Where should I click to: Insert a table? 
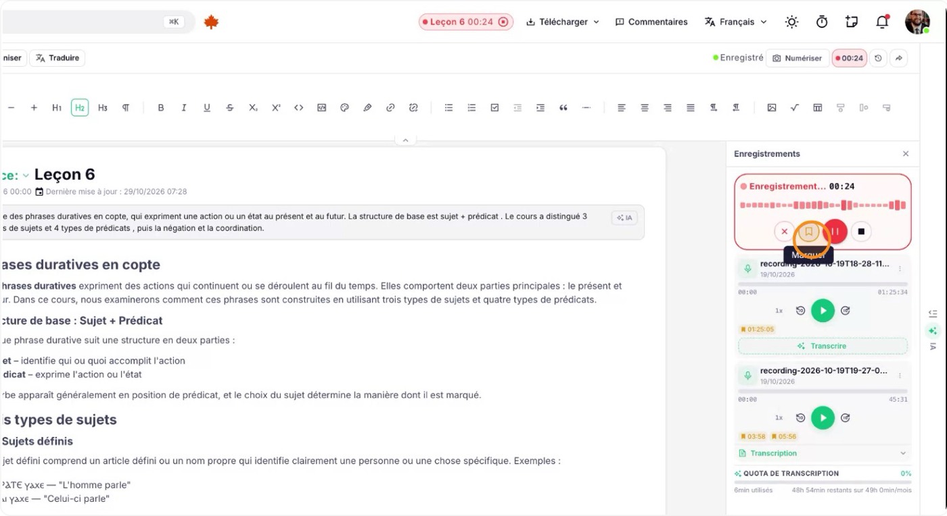(x=818, y=107)
